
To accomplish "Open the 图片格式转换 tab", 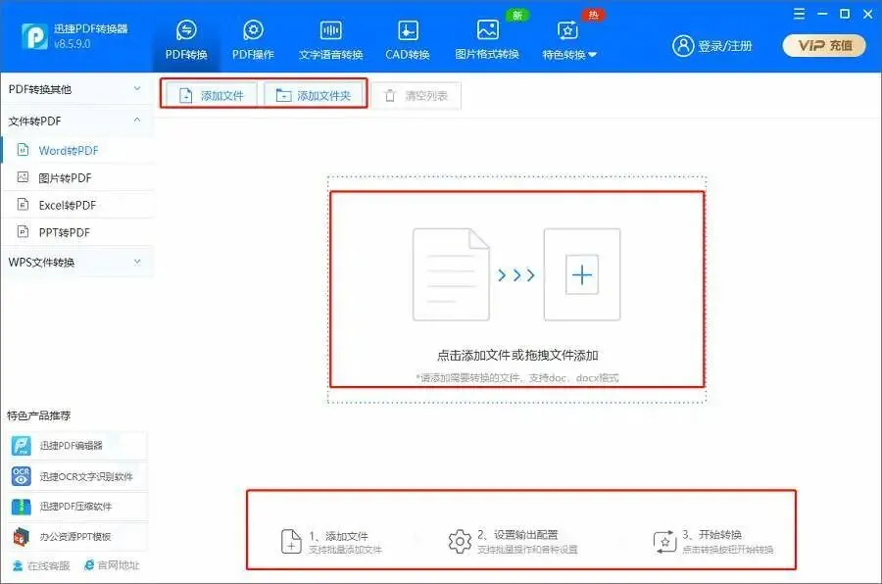I will pos(487,39).
